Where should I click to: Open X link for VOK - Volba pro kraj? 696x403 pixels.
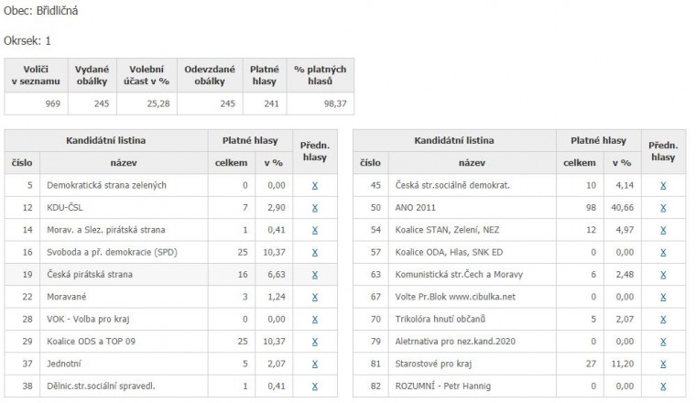[x=315, y=319]
